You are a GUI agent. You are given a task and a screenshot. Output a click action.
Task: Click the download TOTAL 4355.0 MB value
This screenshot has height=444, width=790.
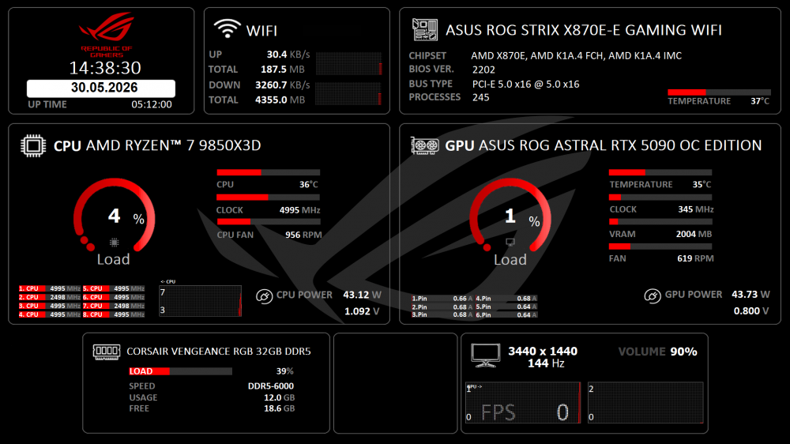coord(280,100)
